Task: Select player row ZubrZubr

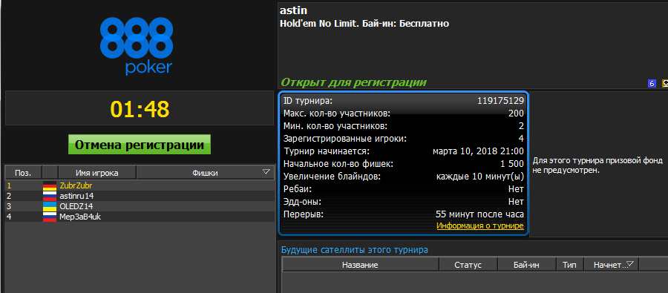Action: (140, 185)
